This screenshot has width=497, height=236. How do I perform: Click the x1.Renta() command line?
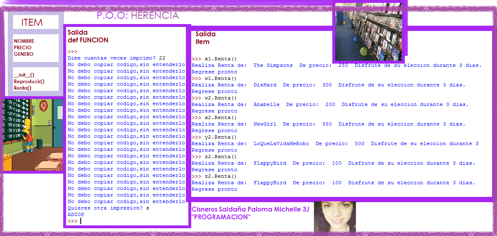click(x=214, y=59)
